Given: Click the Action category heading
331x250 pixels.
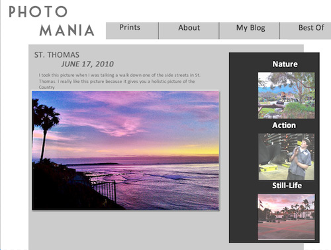Looking at the screenshot, I should click(x=284, y=125).
